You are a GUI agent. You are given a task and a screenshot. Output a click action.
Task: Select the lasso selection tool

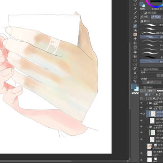tap(135, 4)
